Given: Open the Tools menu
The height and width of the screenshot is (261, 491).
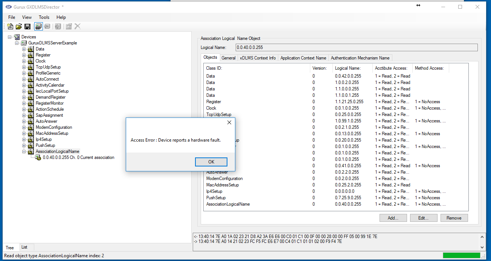Looking at the screenshot, I should click(44, 17).
